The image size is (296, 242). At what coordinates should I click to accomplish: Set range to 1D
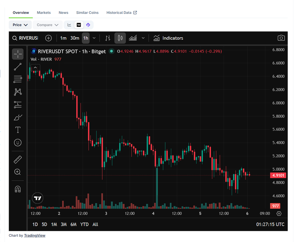click(35, 225)
